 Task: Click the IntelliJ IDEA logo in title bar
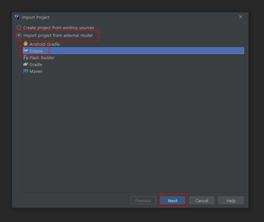pyautogui.click(x=17, y=17)
